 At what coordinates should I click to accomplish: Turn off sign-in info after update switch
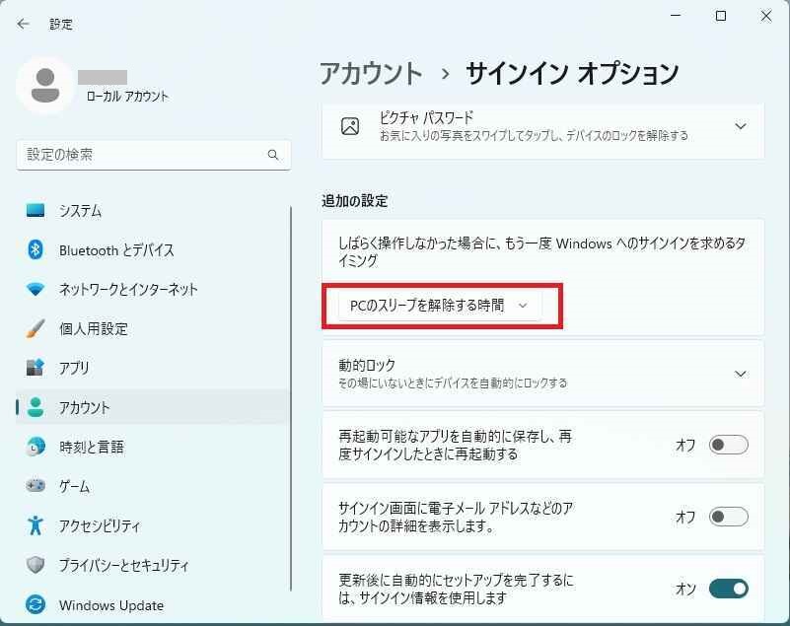729,589
